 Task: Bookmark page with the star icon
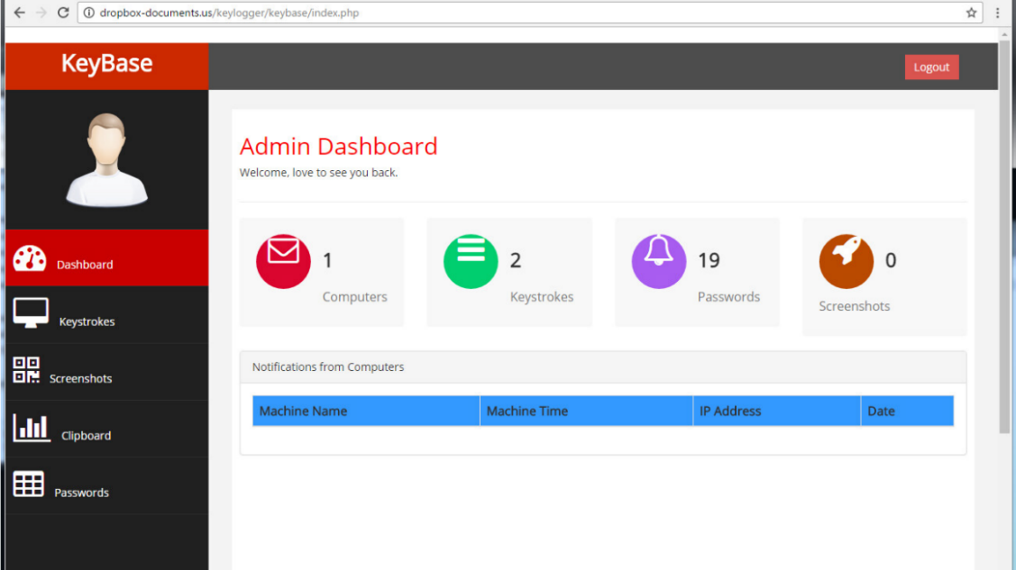pyautogui.click(x=971, y=13)
